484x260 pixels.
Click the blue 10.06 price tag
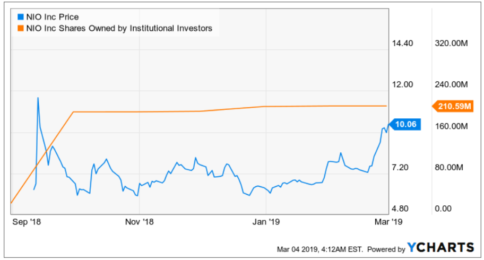click(408, 124)
